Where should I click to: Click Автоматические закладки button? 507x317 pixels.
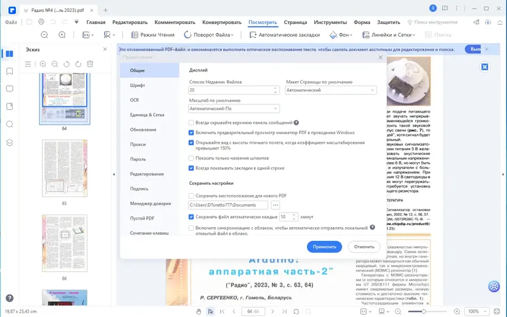285,35
